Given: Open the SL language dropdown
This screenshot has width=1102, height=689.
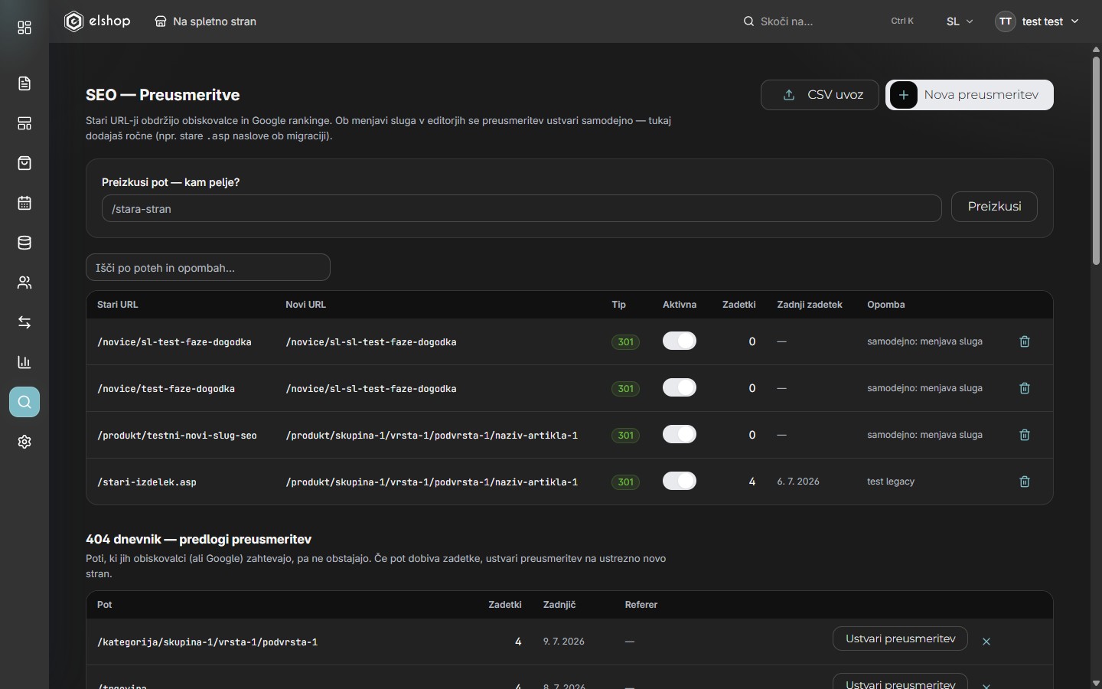Looking at the screenshot, I should click(960, 21).
